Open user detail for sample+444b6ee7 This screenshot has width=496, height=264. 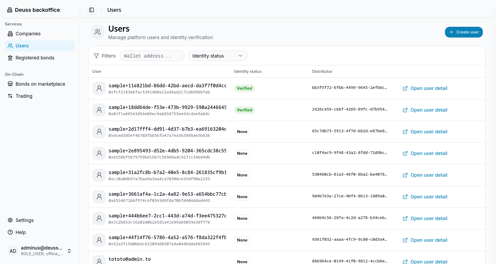(x=425, y=218)
